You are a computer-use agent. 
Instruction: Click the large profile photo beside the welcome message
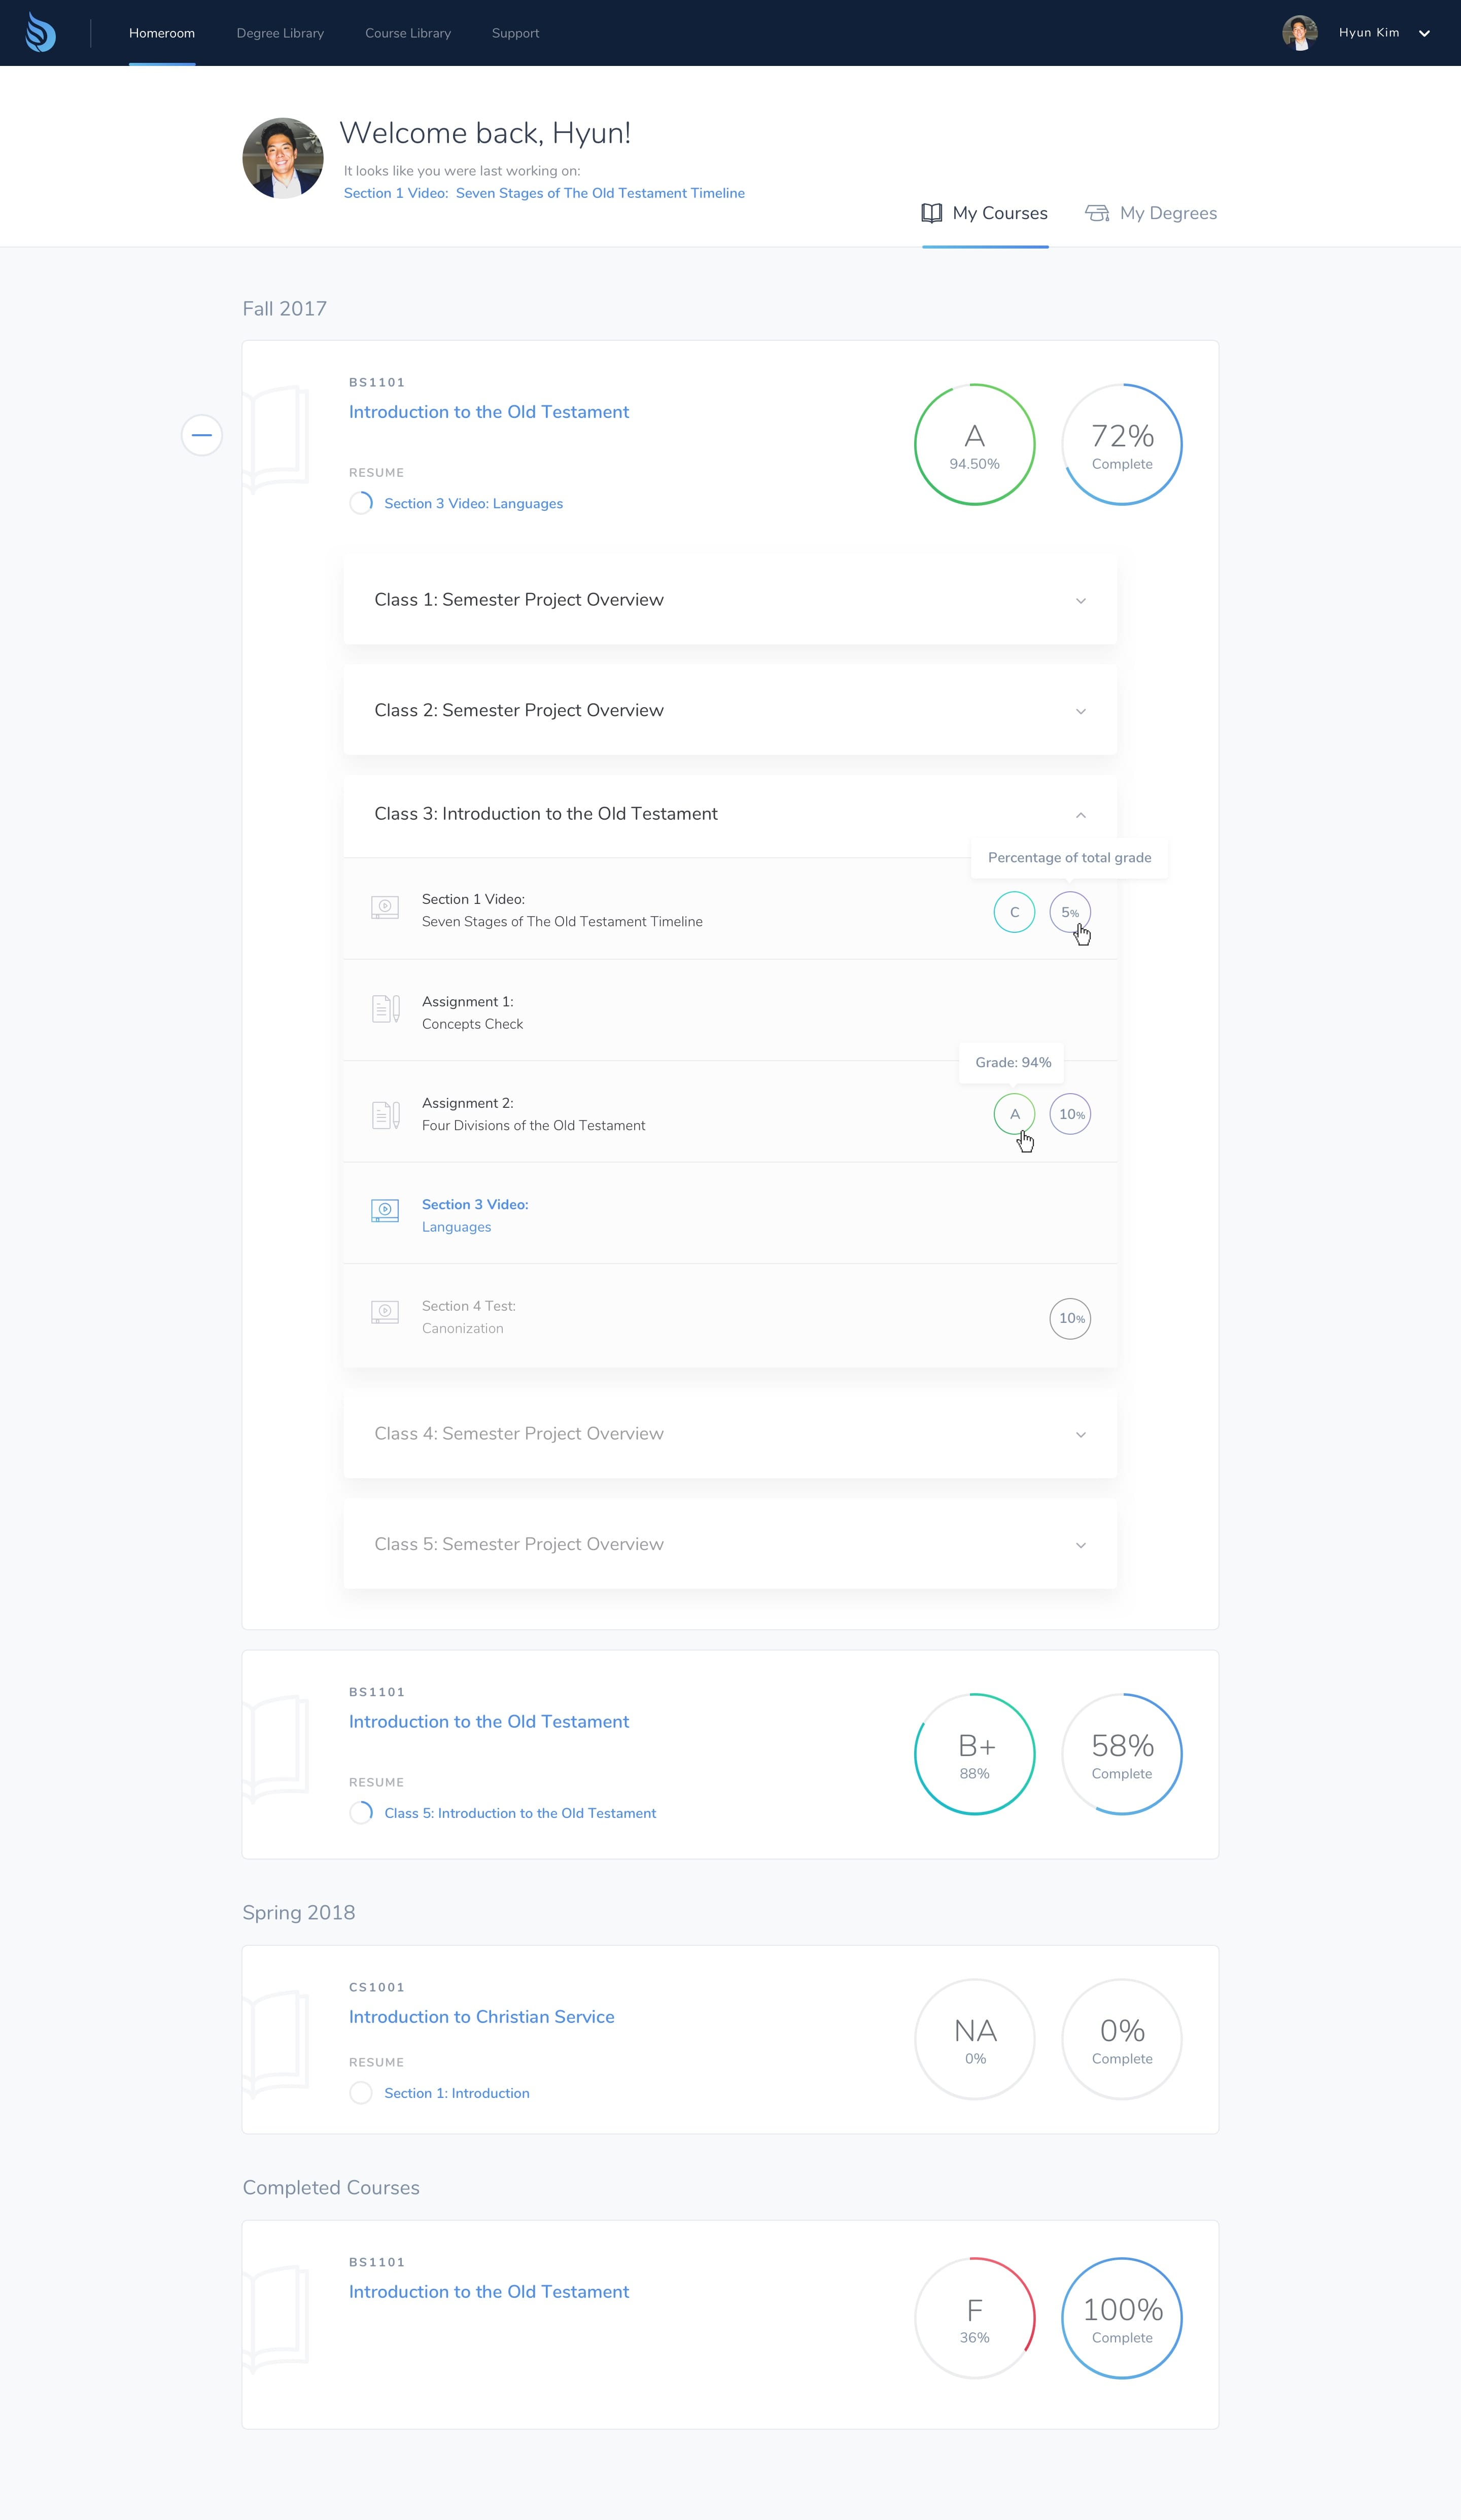coord(283,158)
